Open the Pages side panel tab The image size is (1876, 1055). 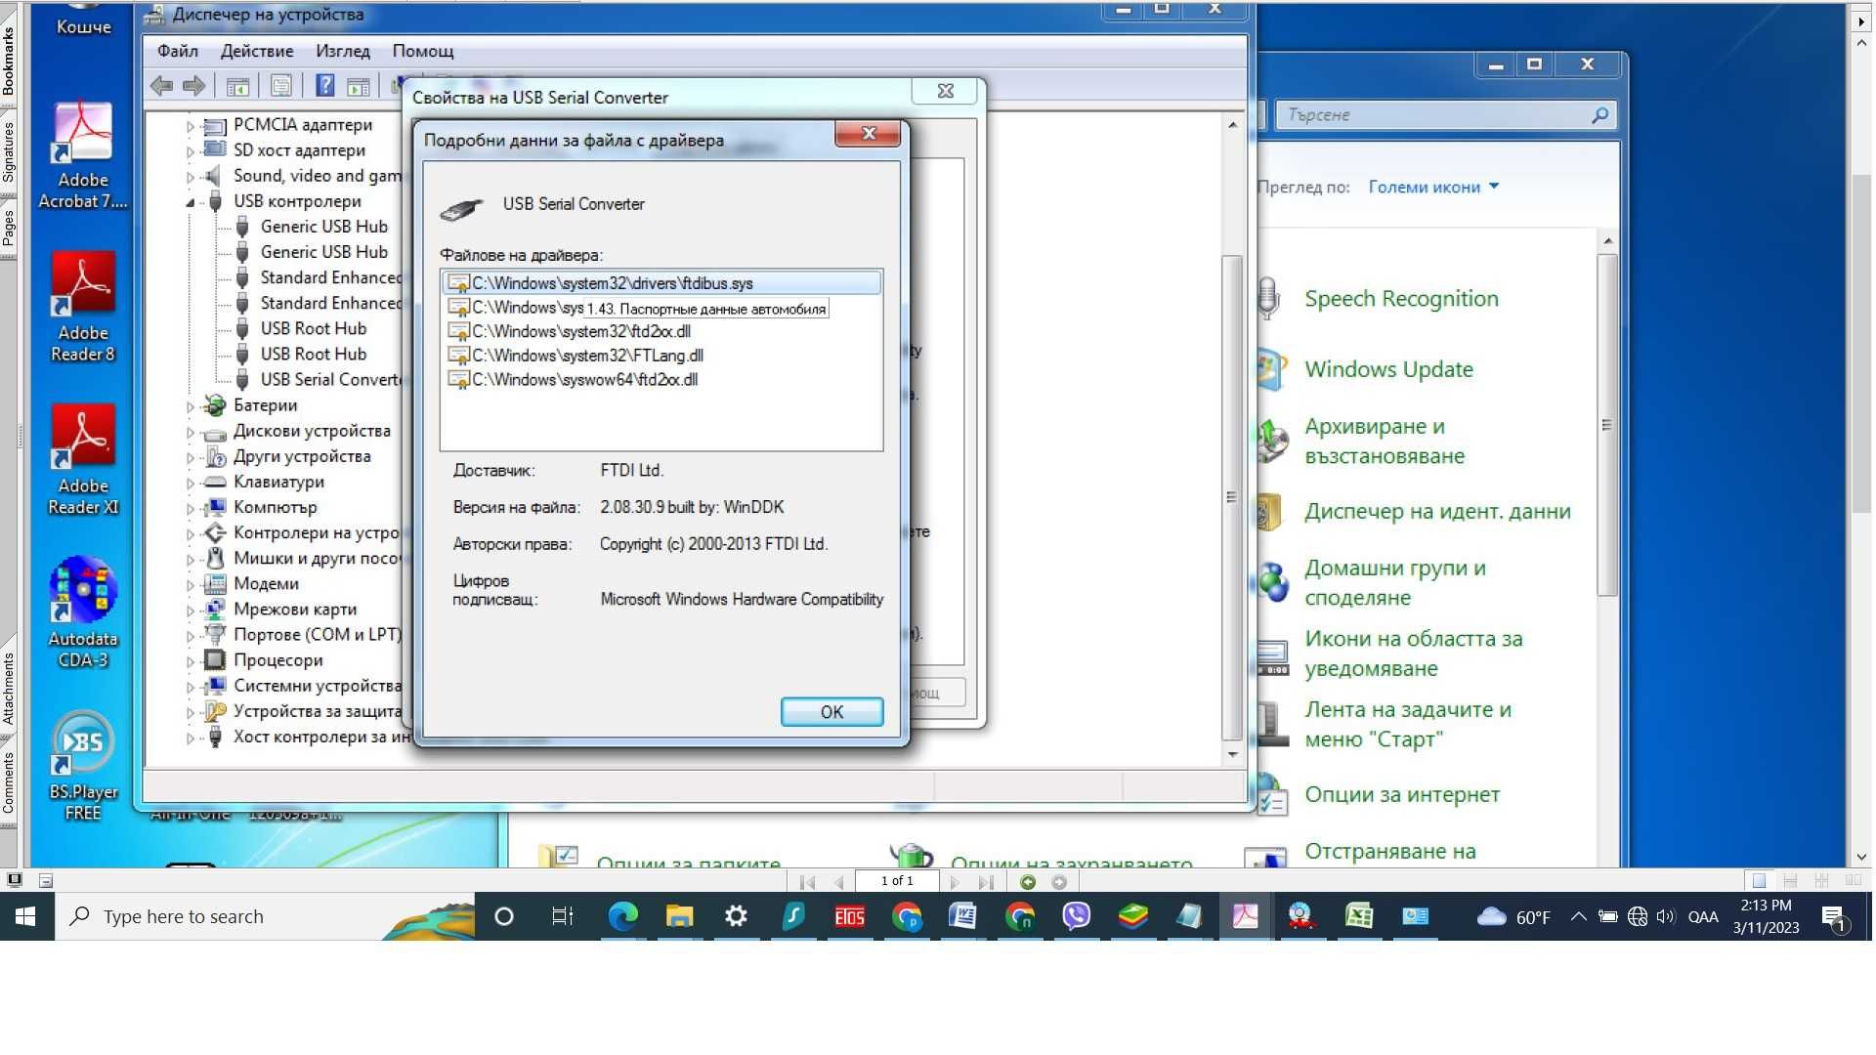[8, 228]
